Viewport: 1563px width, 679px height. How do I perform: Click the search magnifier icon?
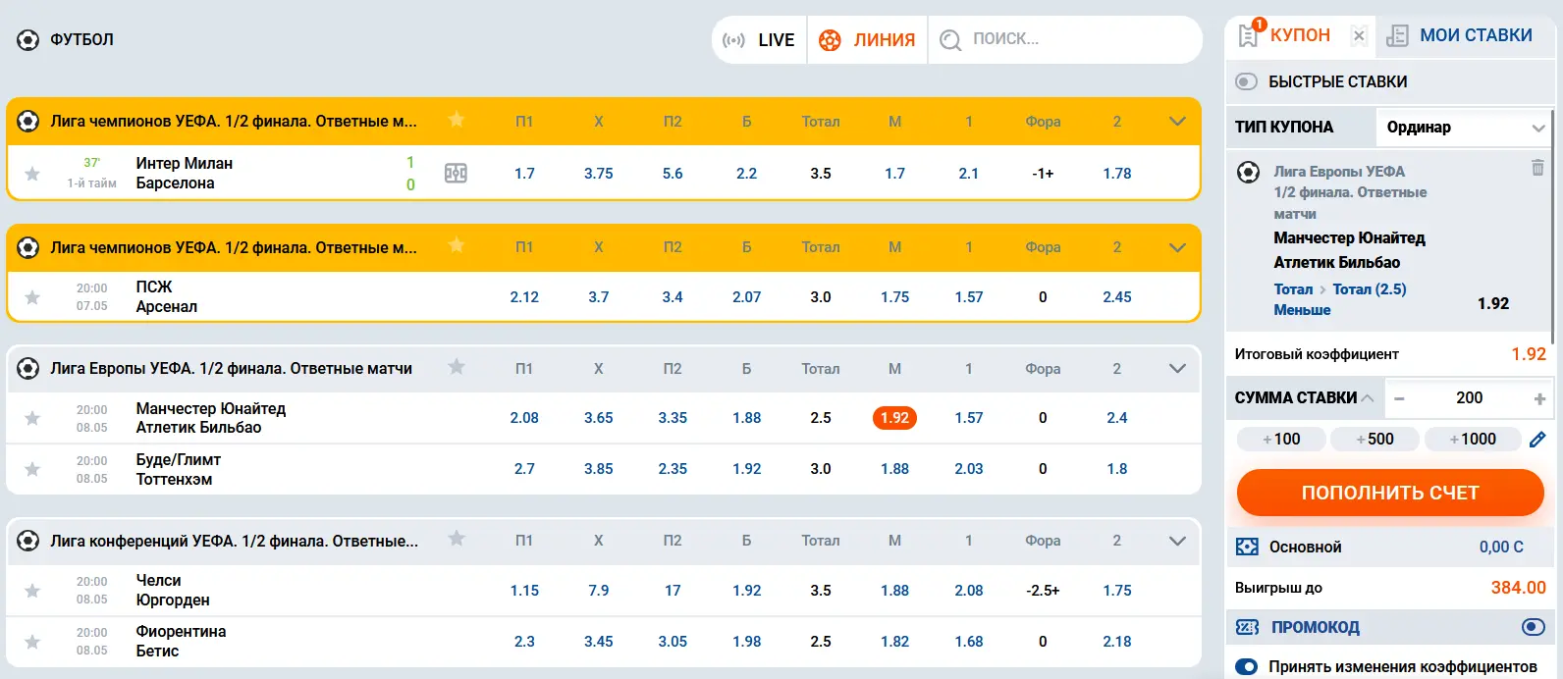950,40
